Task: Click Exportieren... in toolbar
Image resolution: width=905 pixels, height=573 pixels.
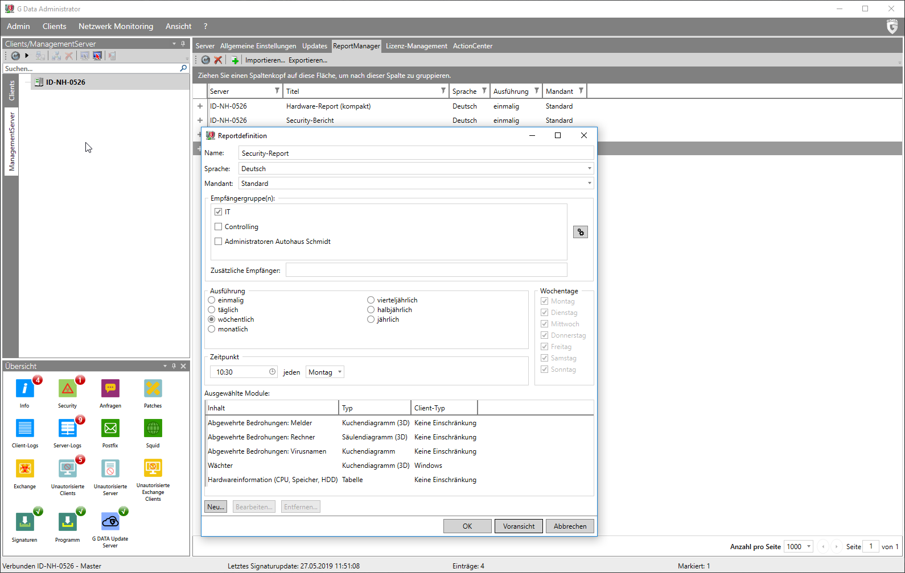Action: (308, 60)
